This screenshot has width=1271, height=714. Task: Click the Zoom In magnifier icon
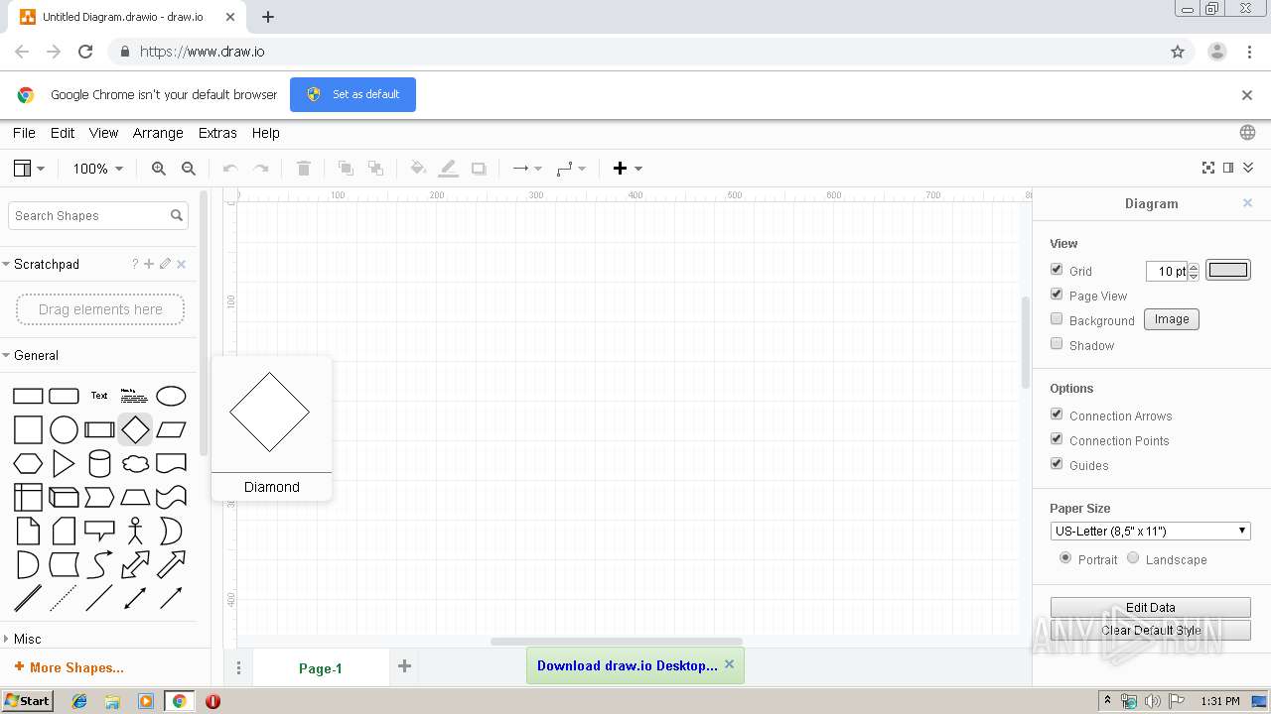pos(159,169)
